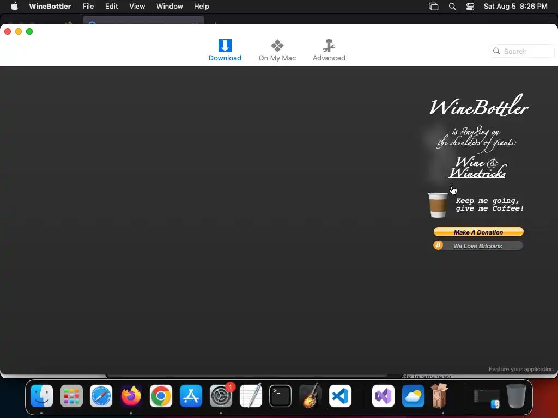Open the Apple menu
Image resolution: width=558 pixels, height=418 pixels.
point(14,7)
